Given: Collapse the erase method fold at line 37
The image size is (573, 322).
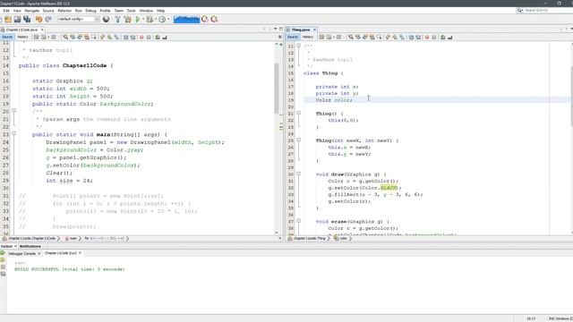Looking at the screenshot, I should (x=298, y=221).
